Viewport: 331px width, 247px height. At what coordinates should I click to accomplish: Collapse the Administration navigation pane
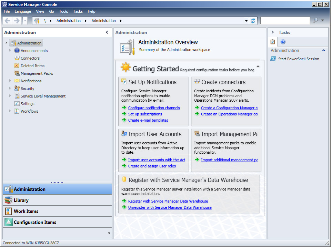tap(107, 32)
